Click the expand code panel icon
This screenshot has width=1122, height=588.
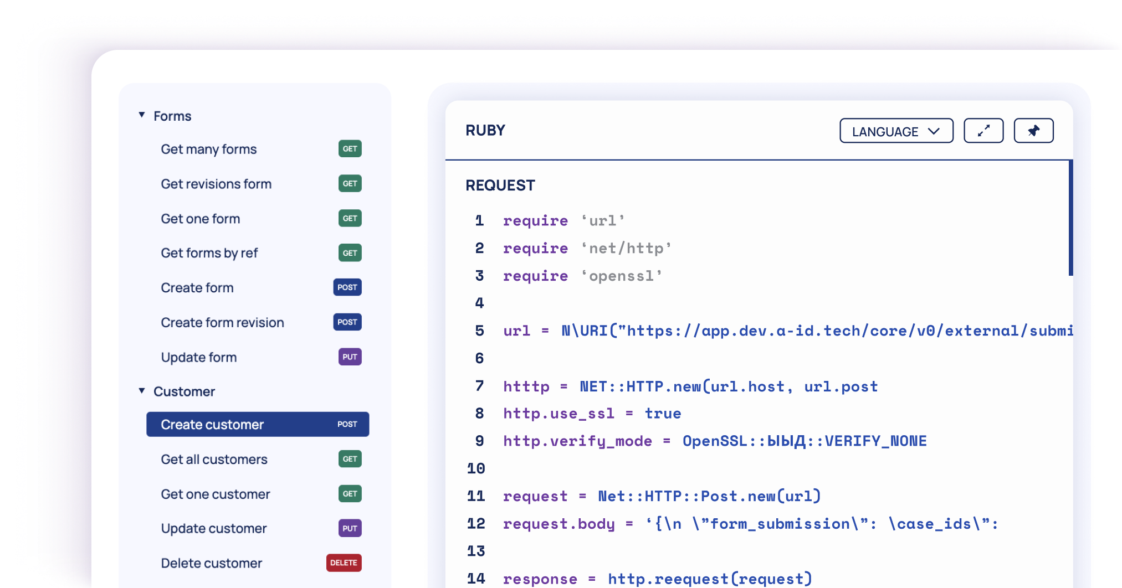click(983, 131)
